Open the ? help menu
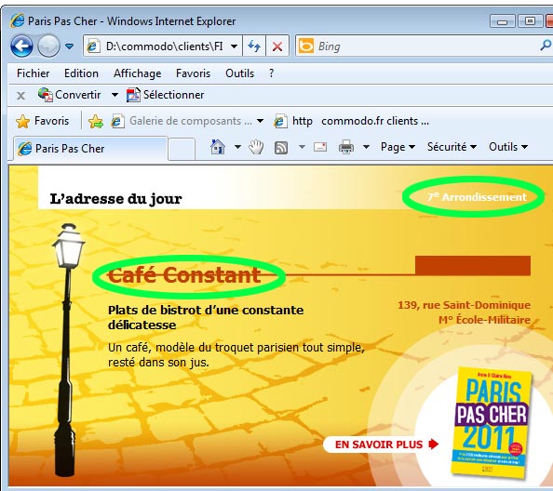Image resolution: width=553 pixels, height=491 pixels. [x=271, y=73]
